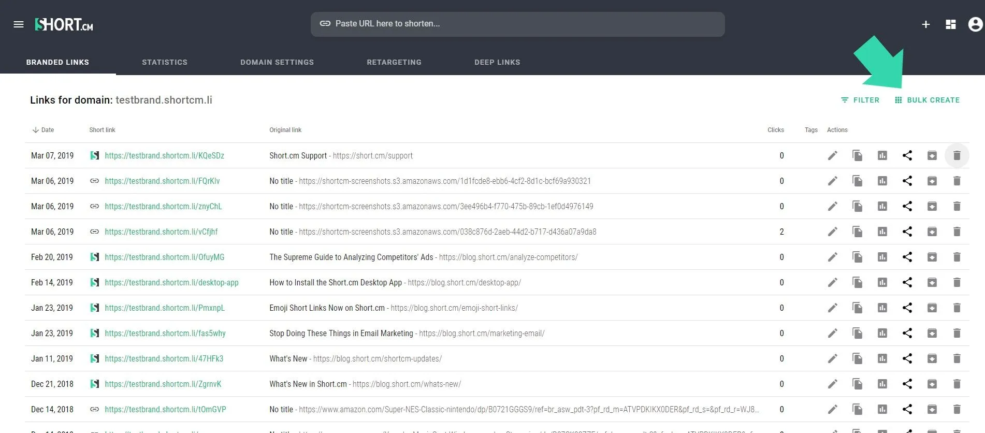
Task: Open the dashboard grid icon
Action: click(x=951, y=24)
